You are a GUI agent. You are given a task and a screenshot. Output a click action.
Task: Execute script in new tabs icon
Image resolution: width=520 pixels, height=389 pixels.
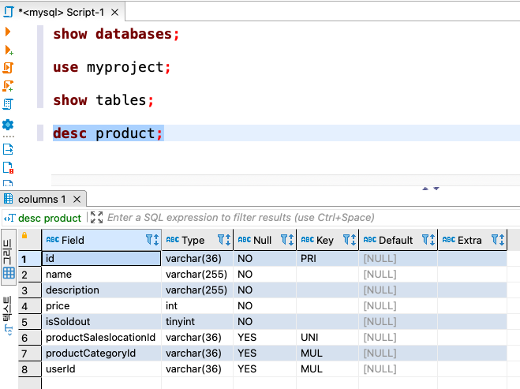point(8,86)
